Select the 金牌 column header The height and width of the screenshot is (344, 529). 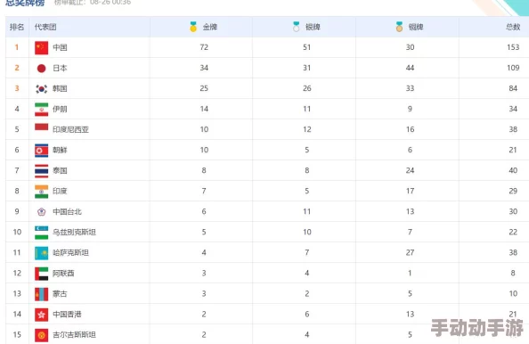(210, 27)
